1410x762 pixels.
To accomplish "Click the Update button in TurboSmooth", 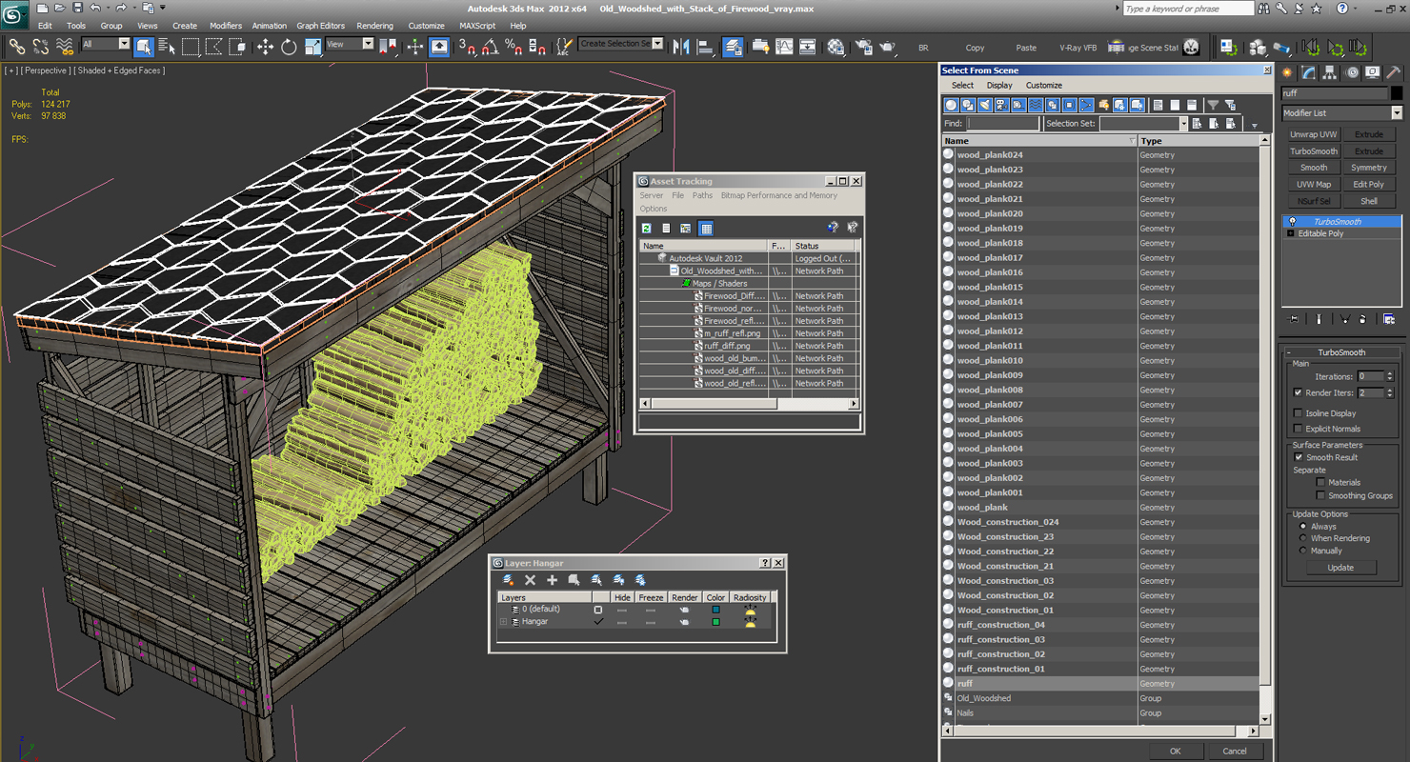I will point(1340,568).
